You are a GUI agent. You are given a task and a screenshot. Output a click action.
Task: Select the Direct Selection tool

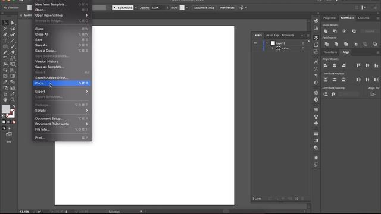(13, 23)
